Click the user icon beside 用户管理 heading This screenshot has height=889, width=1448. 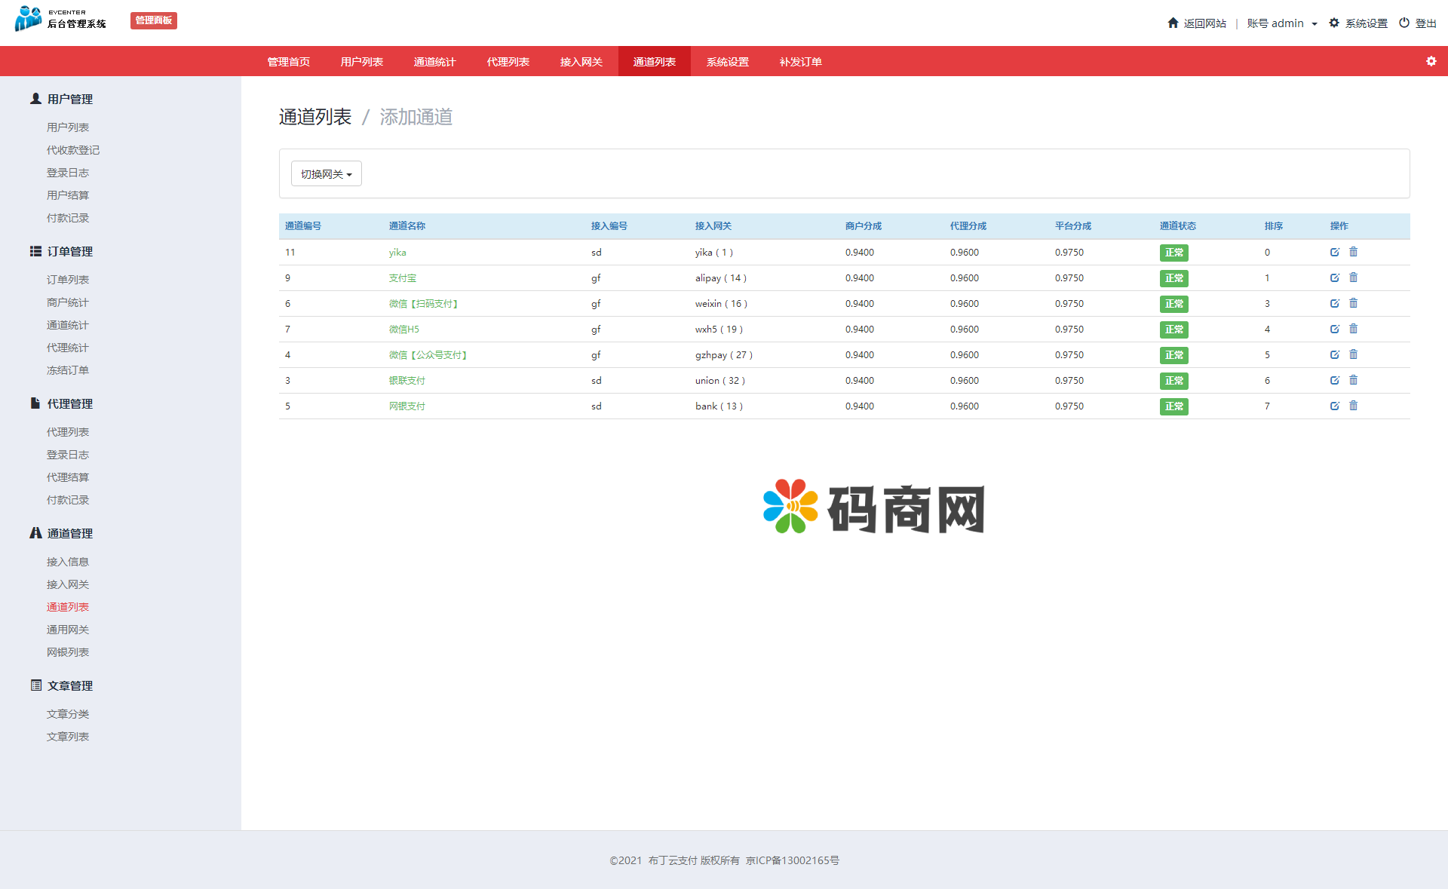[x=35, y=98]
